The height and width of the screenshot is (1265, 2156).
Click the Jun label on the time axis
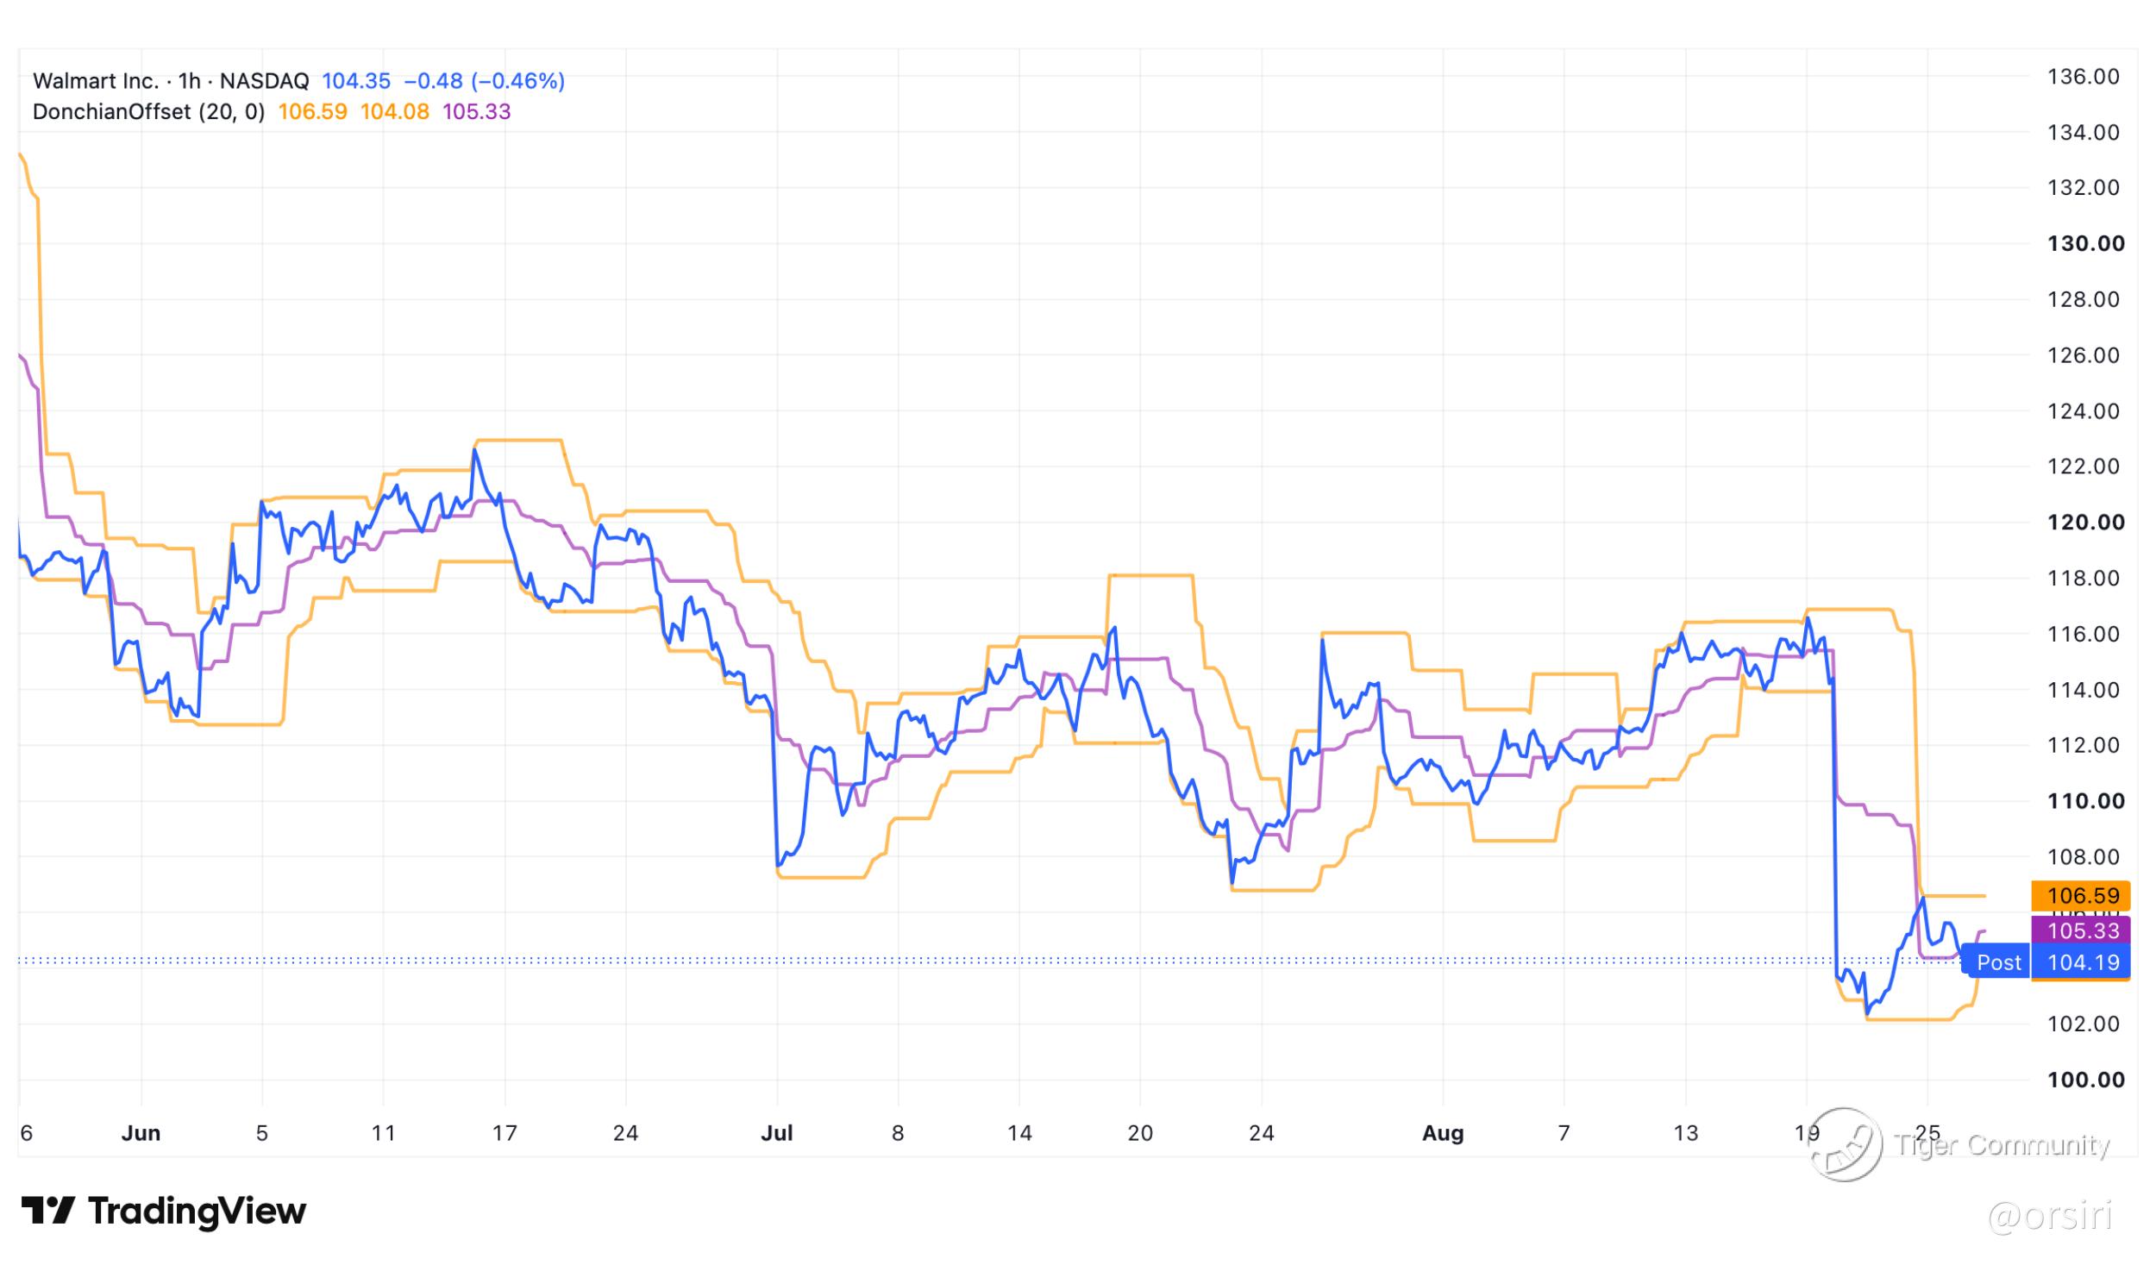(141, 1133)
